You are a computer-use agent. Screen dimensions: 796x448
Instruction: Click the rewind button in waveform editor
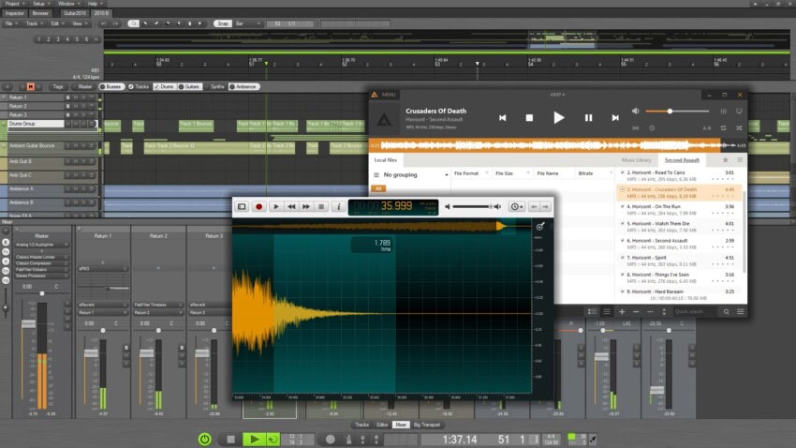291,206
